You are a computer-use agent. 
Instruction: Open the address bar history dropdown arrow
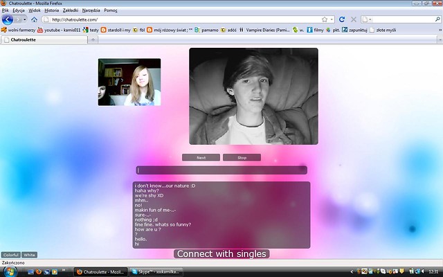coord(332,19)
